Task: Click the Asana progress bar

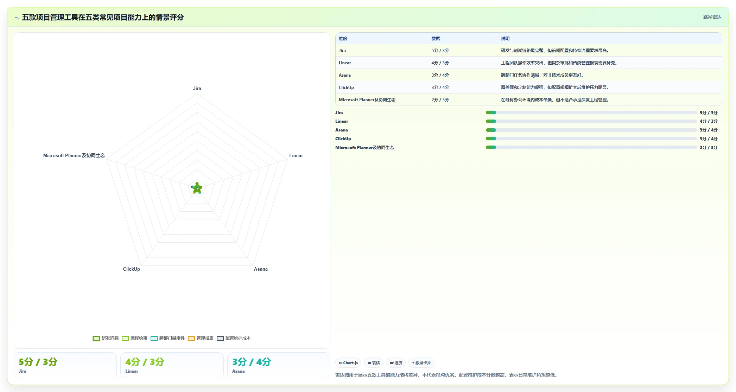Action: point(591,130)
